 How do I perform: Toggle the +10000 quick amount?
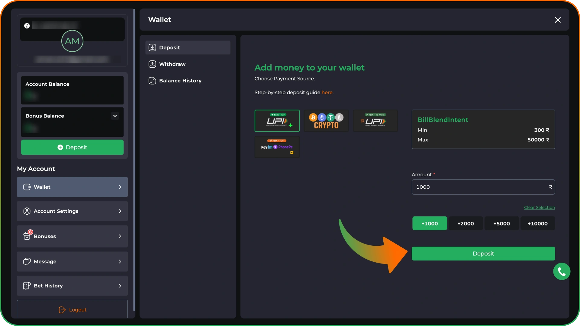(538, 224)
